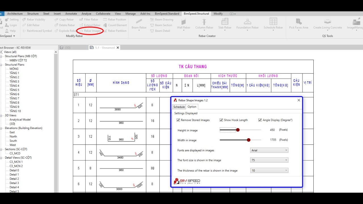Switch to the Modify ribbon tab

218,14
